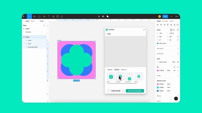Select the Text tool
The image size is (202, 113).
tap(49, 16)
